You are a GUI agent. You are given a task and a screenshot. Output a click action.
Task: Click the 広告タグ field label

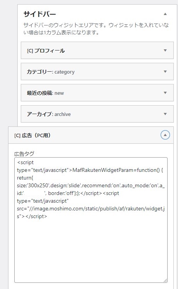24,153
